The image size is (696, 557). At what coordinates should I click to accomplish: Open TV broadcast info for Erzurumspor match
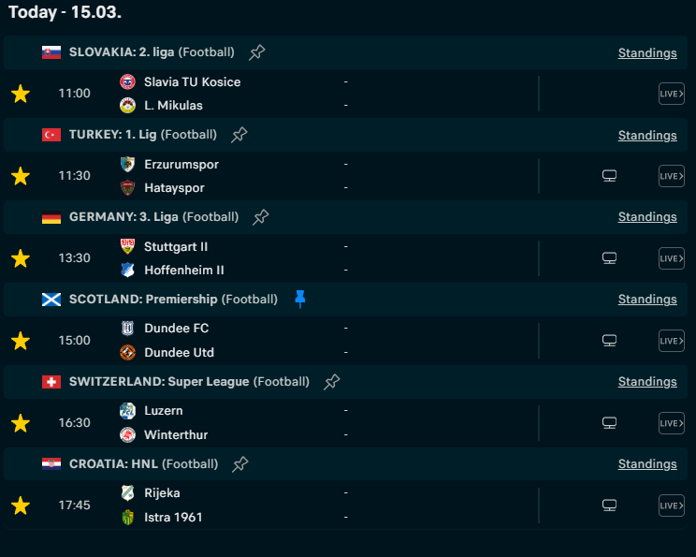[609, 176]
